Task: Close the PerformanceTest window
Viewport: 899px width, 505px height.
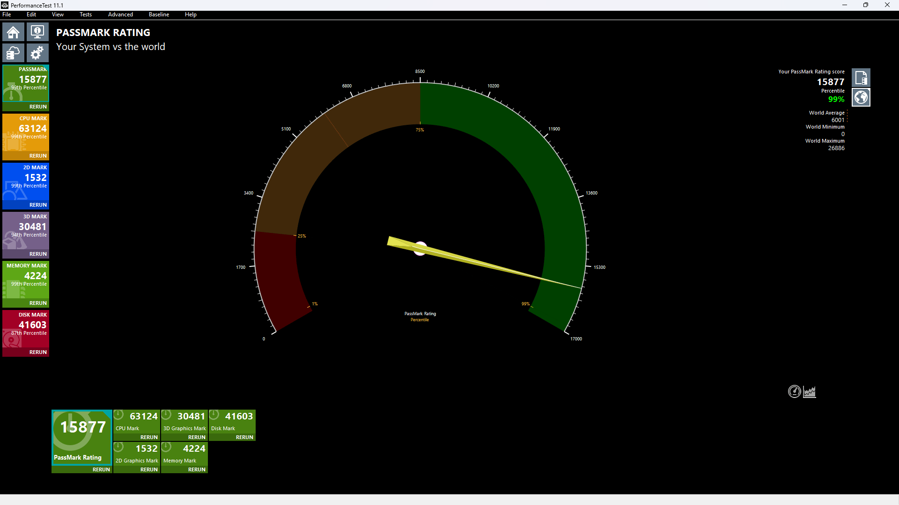Action: click(x=887, y=5)
